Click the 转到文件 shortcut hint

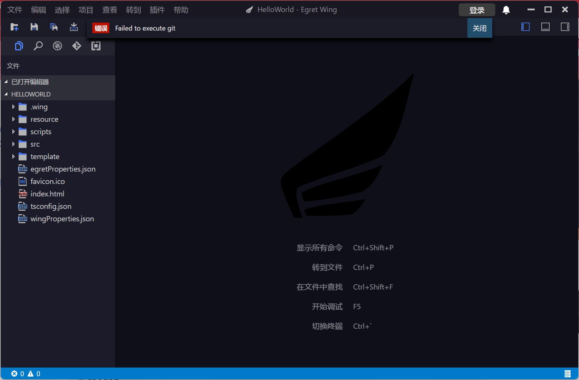(327, 267)
